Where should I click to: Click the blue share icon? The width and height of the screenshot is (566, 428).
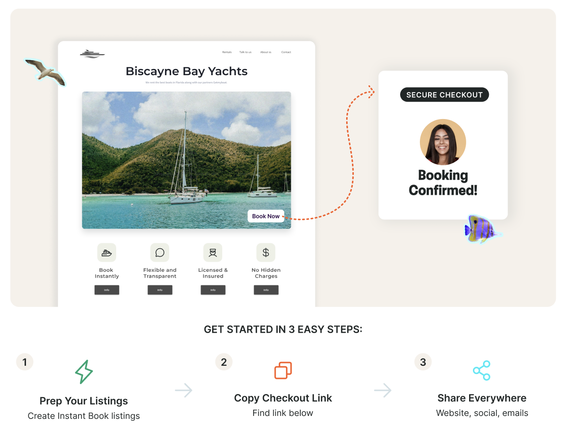click(482, 370)
